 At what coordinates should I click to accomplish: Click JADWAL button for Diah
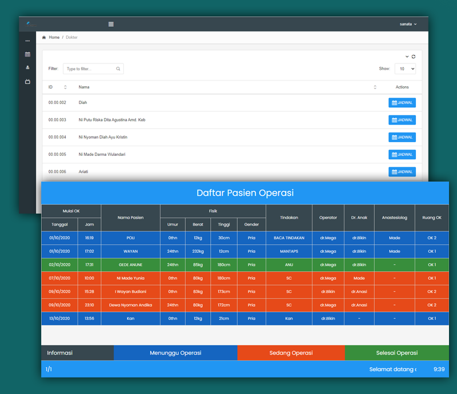(x=402, y=103)
